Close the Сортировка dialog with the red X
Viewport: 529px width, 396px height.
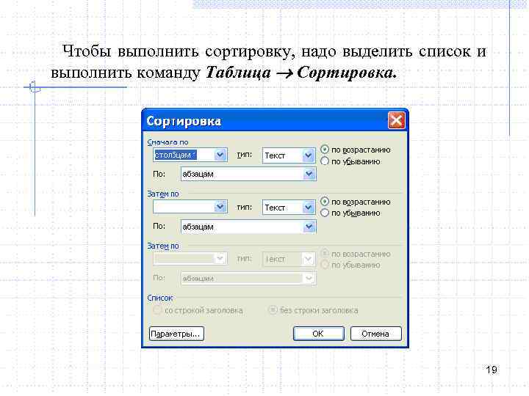coord(396,120)
